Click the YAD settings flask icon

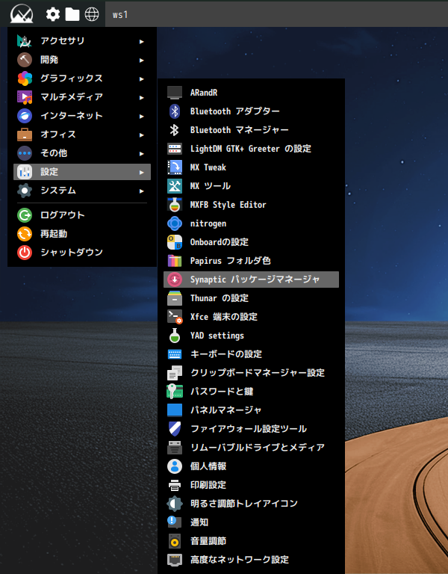(x=175, y=336)
